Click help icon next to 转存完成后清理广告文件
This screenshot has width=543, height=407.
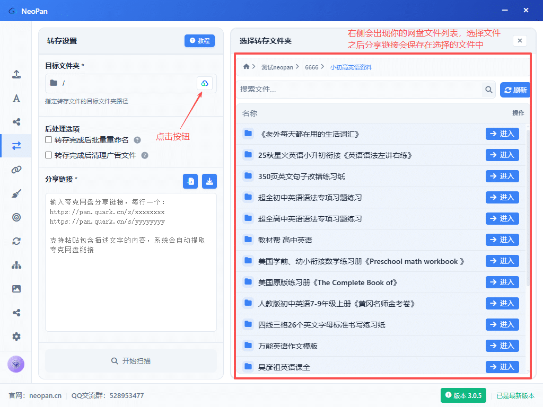tap(145, 156)
